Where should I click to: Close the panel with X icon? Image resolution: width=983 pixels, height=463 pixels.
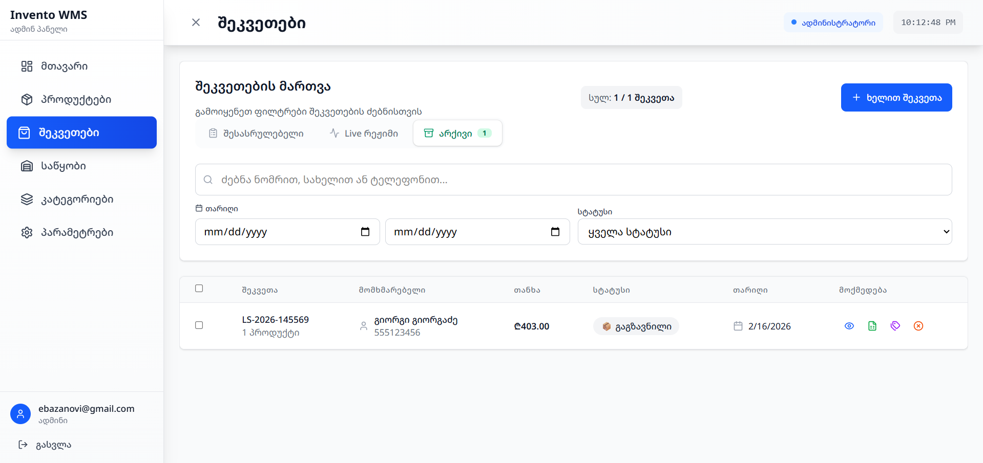coord(196,23)
